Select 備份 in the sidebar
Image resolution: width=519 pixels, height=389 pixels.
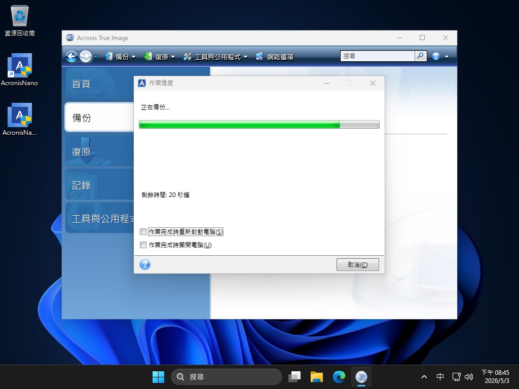click(99, 118)
